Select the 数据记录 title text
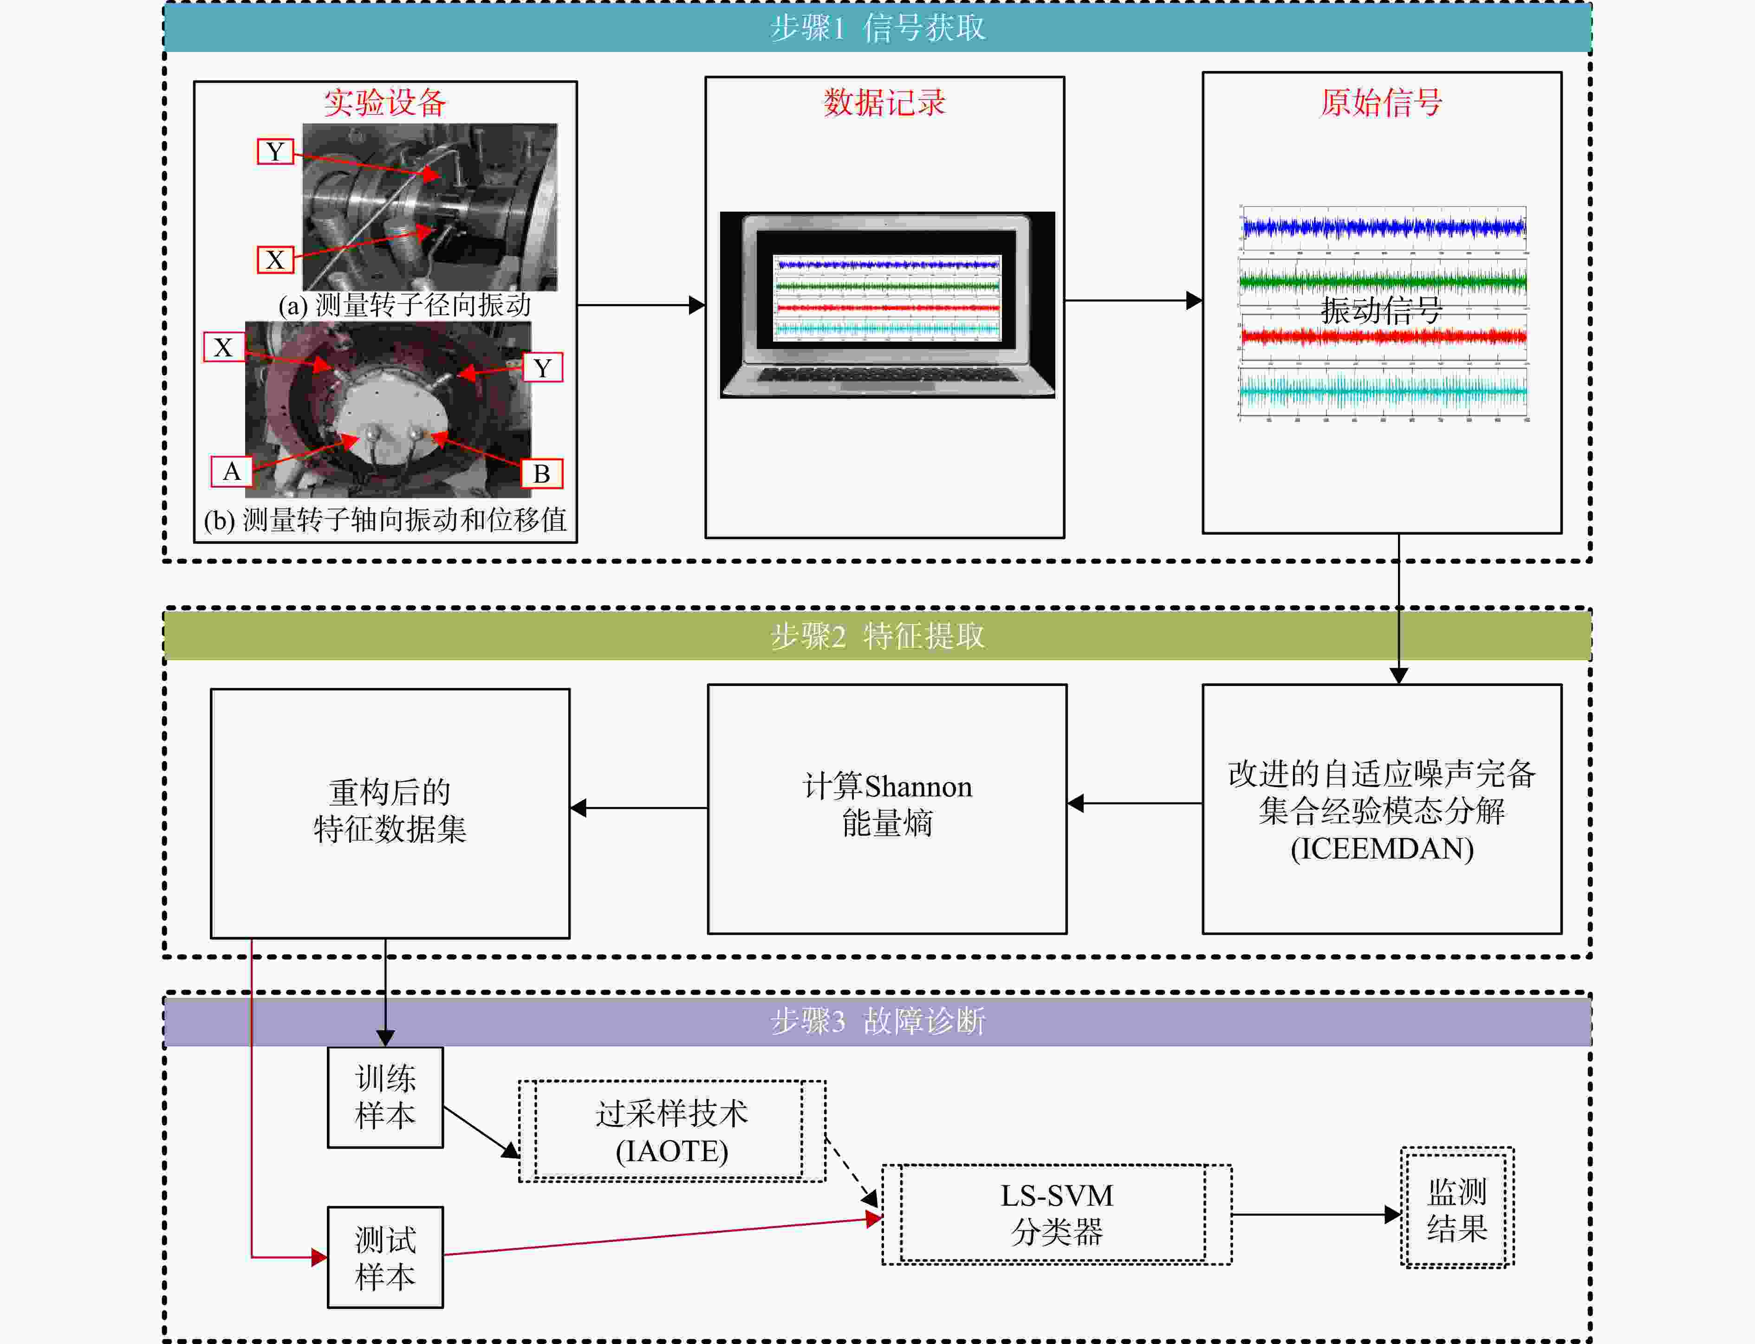The height and width of the screenshot is (1344, 1755). click(884, 103)
